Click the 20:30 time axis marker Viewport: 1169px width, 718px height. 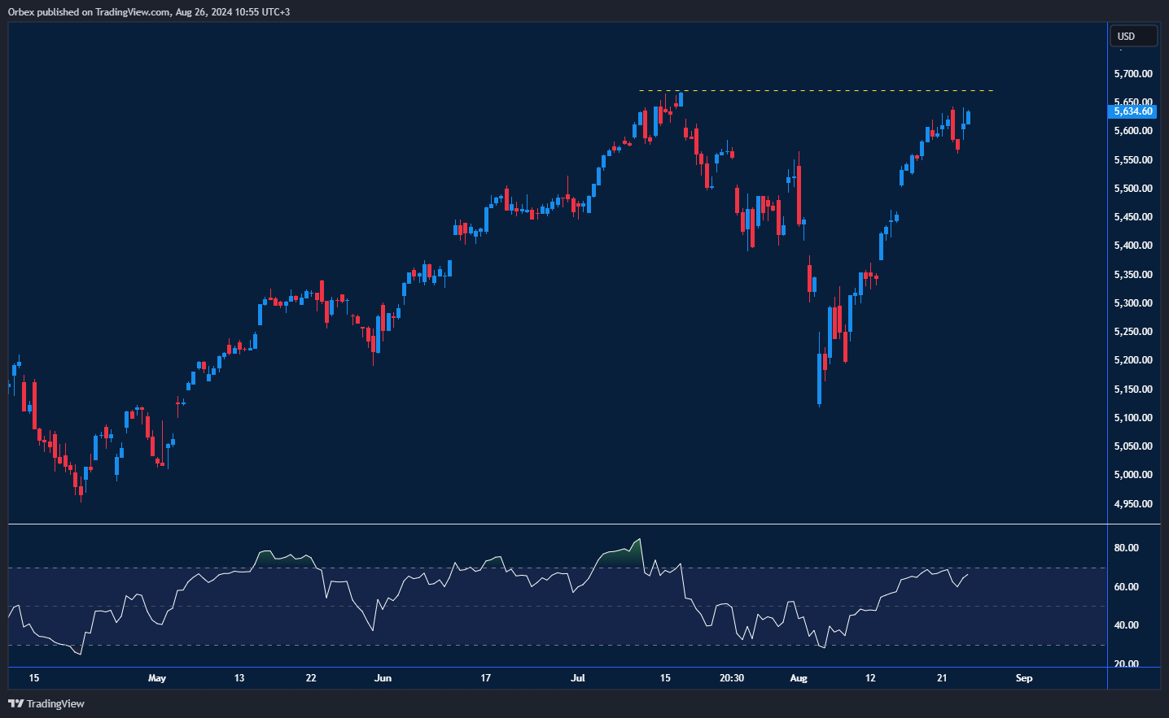(732, 678)
